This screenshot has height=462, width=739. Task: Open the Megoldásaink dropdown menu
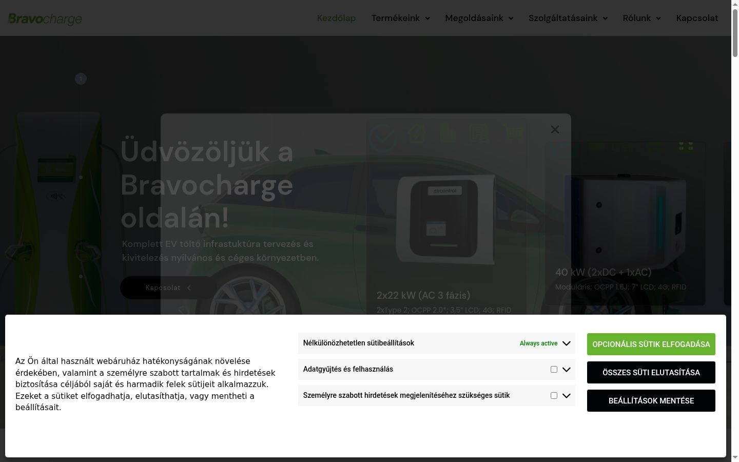click(x=479, y=18)
